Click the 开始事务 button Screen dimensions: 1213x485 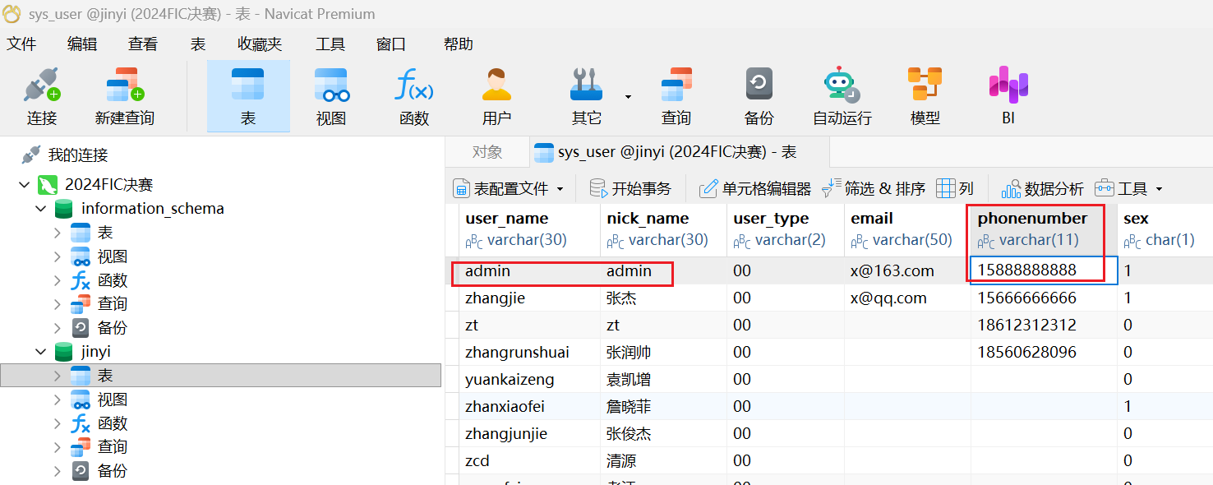click(630, 189)
